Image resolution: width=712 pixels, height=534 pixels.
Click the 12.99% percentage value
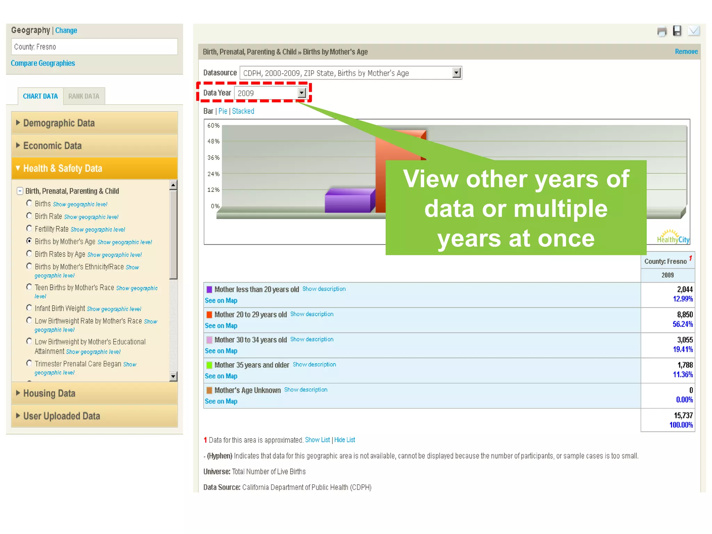point(683,299)
